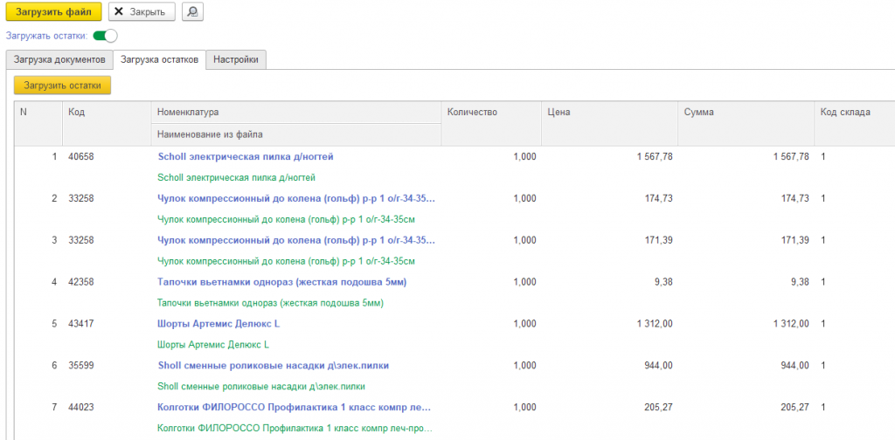Open the row 2 Чулок компрессионный nomenclature link
The image size is (895, 440).
[x=295, y=198]
